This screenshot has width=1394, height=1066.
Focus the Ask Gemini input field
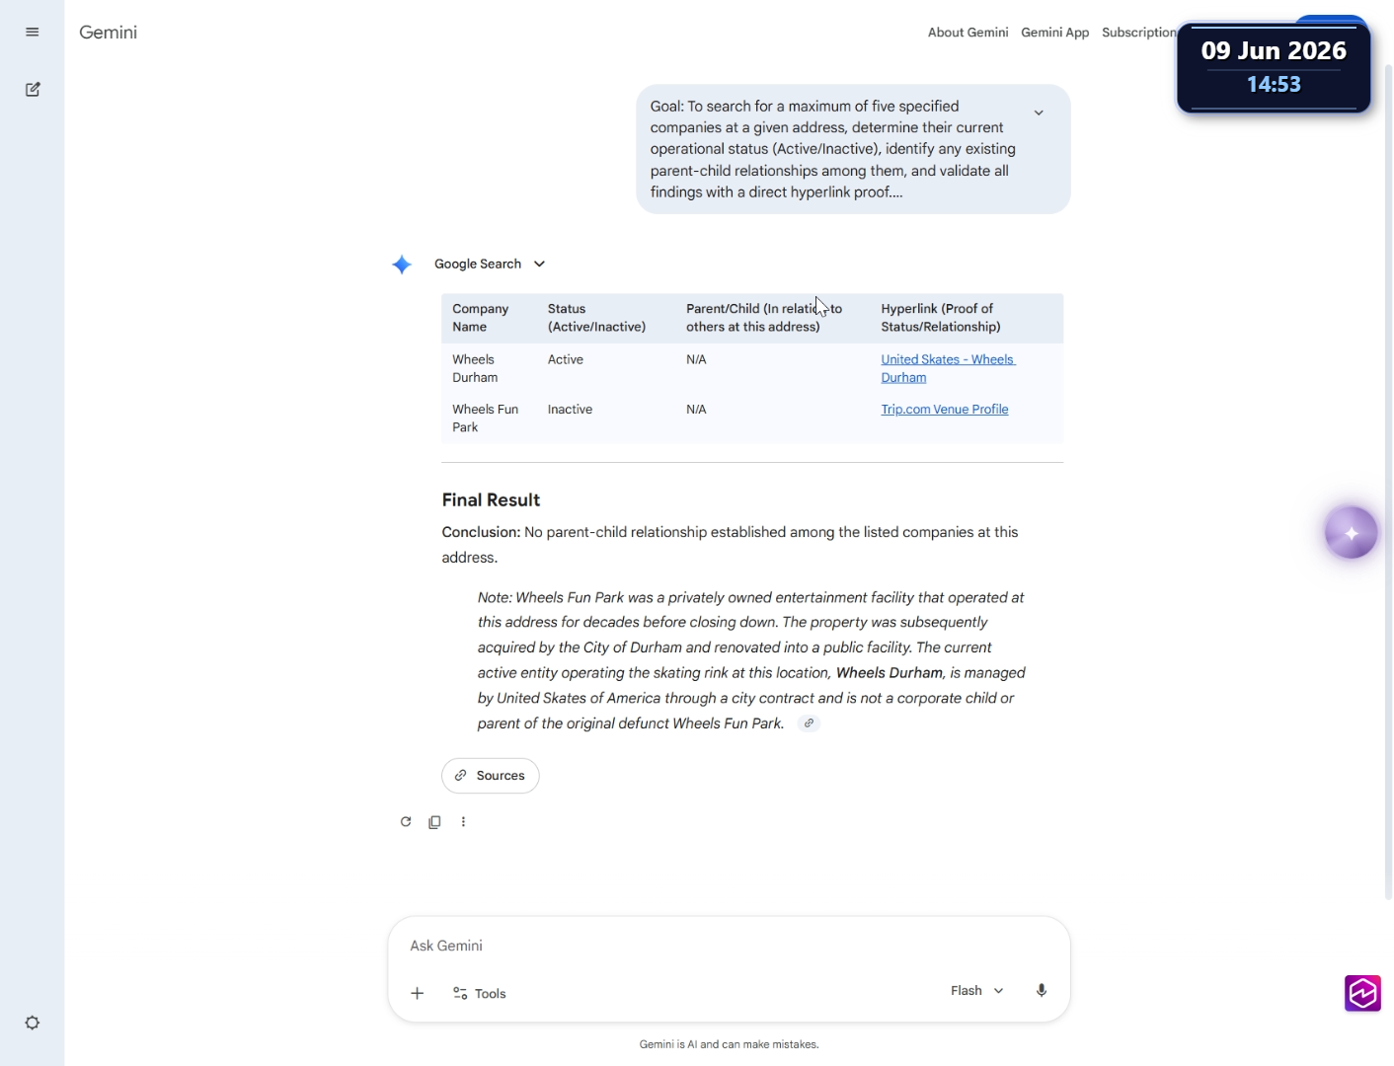pyautogui.click(x=729, y=946)
